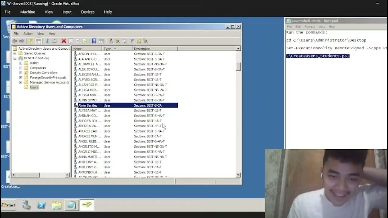Expand the Builtin container
The width and height of the screenshot is (388, 218).
coord(21,63)
